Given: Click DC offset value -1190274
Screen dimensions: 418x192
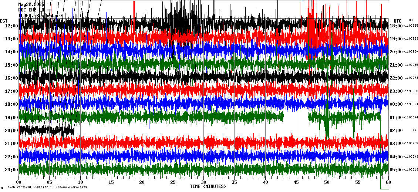Looking at the screenshot, I should (410, 104).
